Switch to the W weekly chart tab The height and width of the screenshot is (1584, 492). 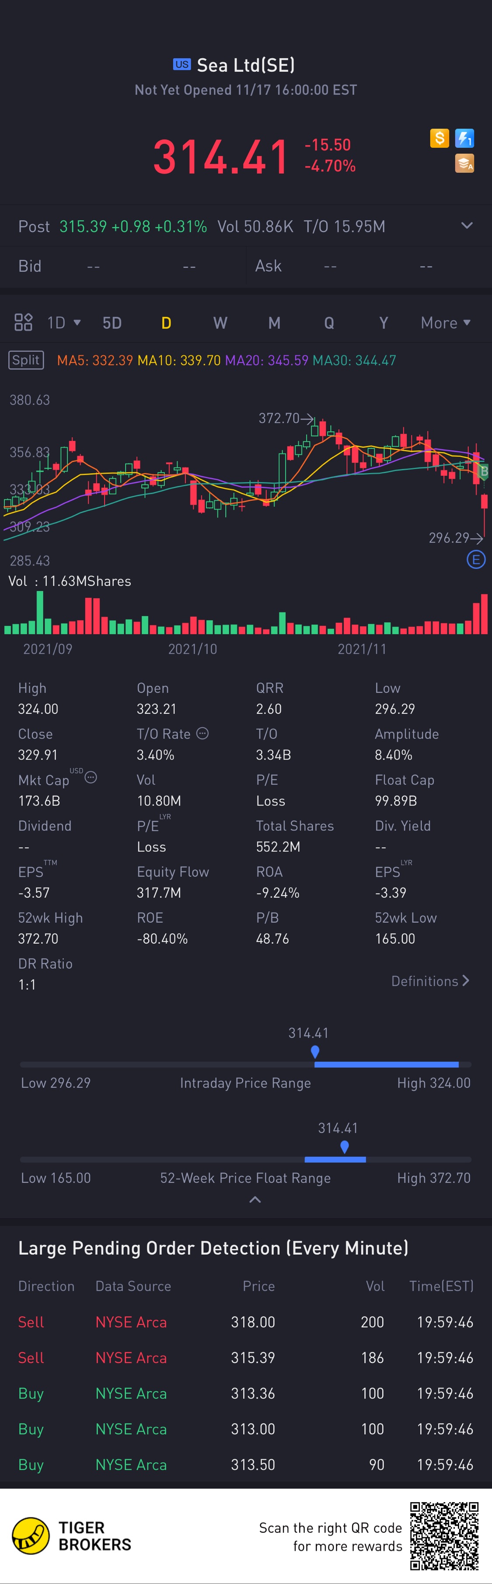[x=220, y=323]
